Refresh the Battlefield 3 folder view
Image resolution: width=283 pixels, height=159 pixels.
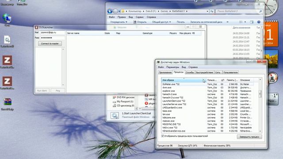[212, 11]
